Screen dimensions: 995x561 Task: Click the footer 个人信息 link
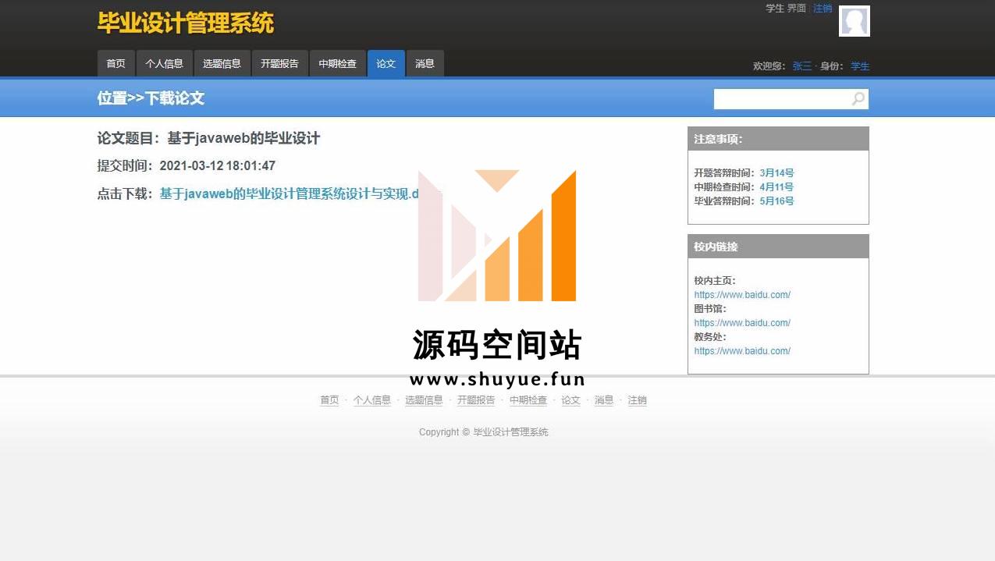(372, 400)
